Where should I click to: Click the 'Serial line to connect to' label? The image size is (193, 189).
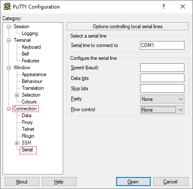[94, 45]
